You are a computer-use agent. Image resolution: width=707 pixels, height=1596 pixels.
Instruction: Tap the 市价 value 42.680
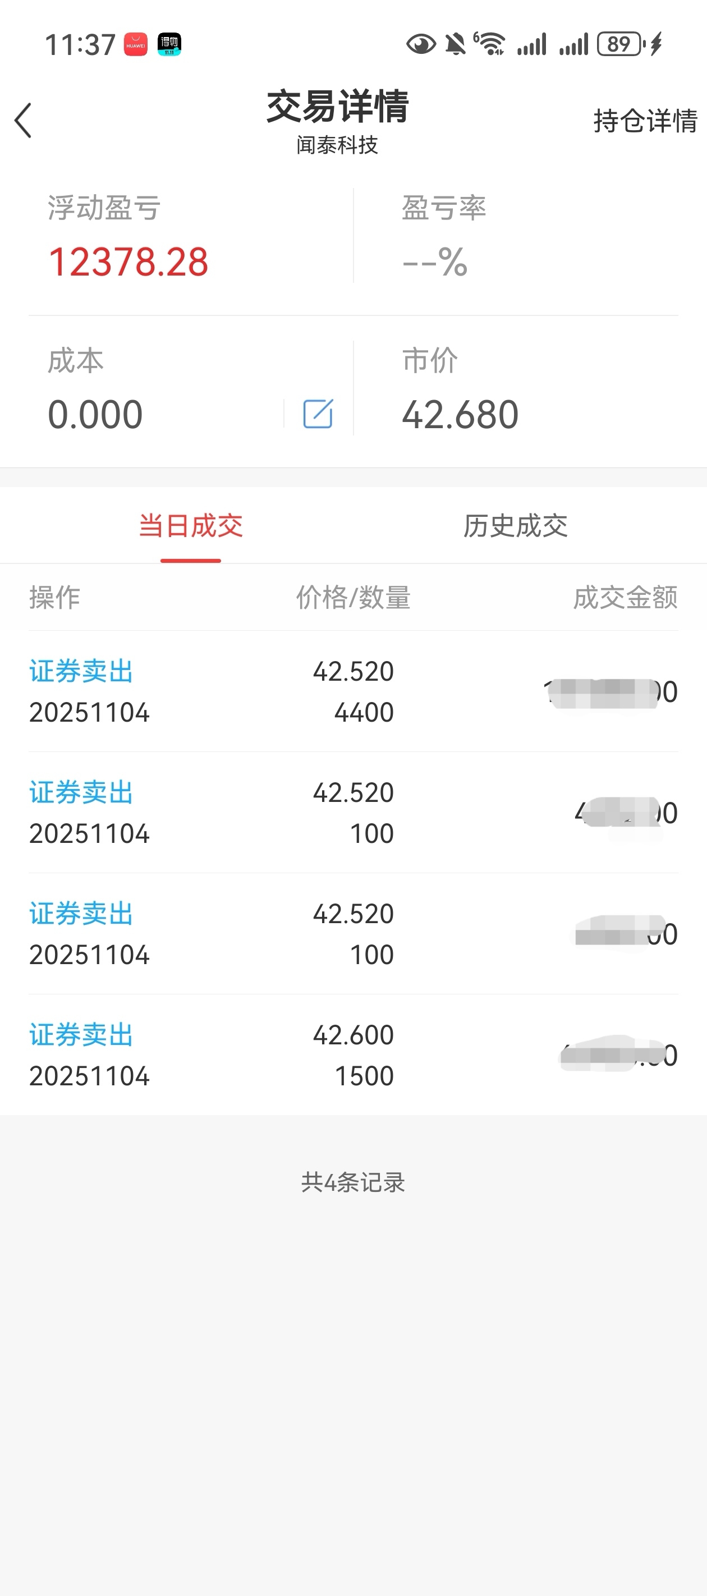pos(460,414)
